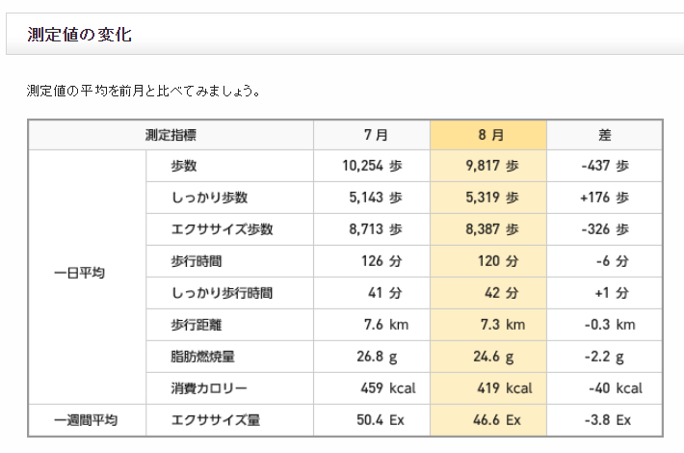Click the 一日平均 row group label
Image resolution: width=684 pixels, height=453 pixels.
79,273
